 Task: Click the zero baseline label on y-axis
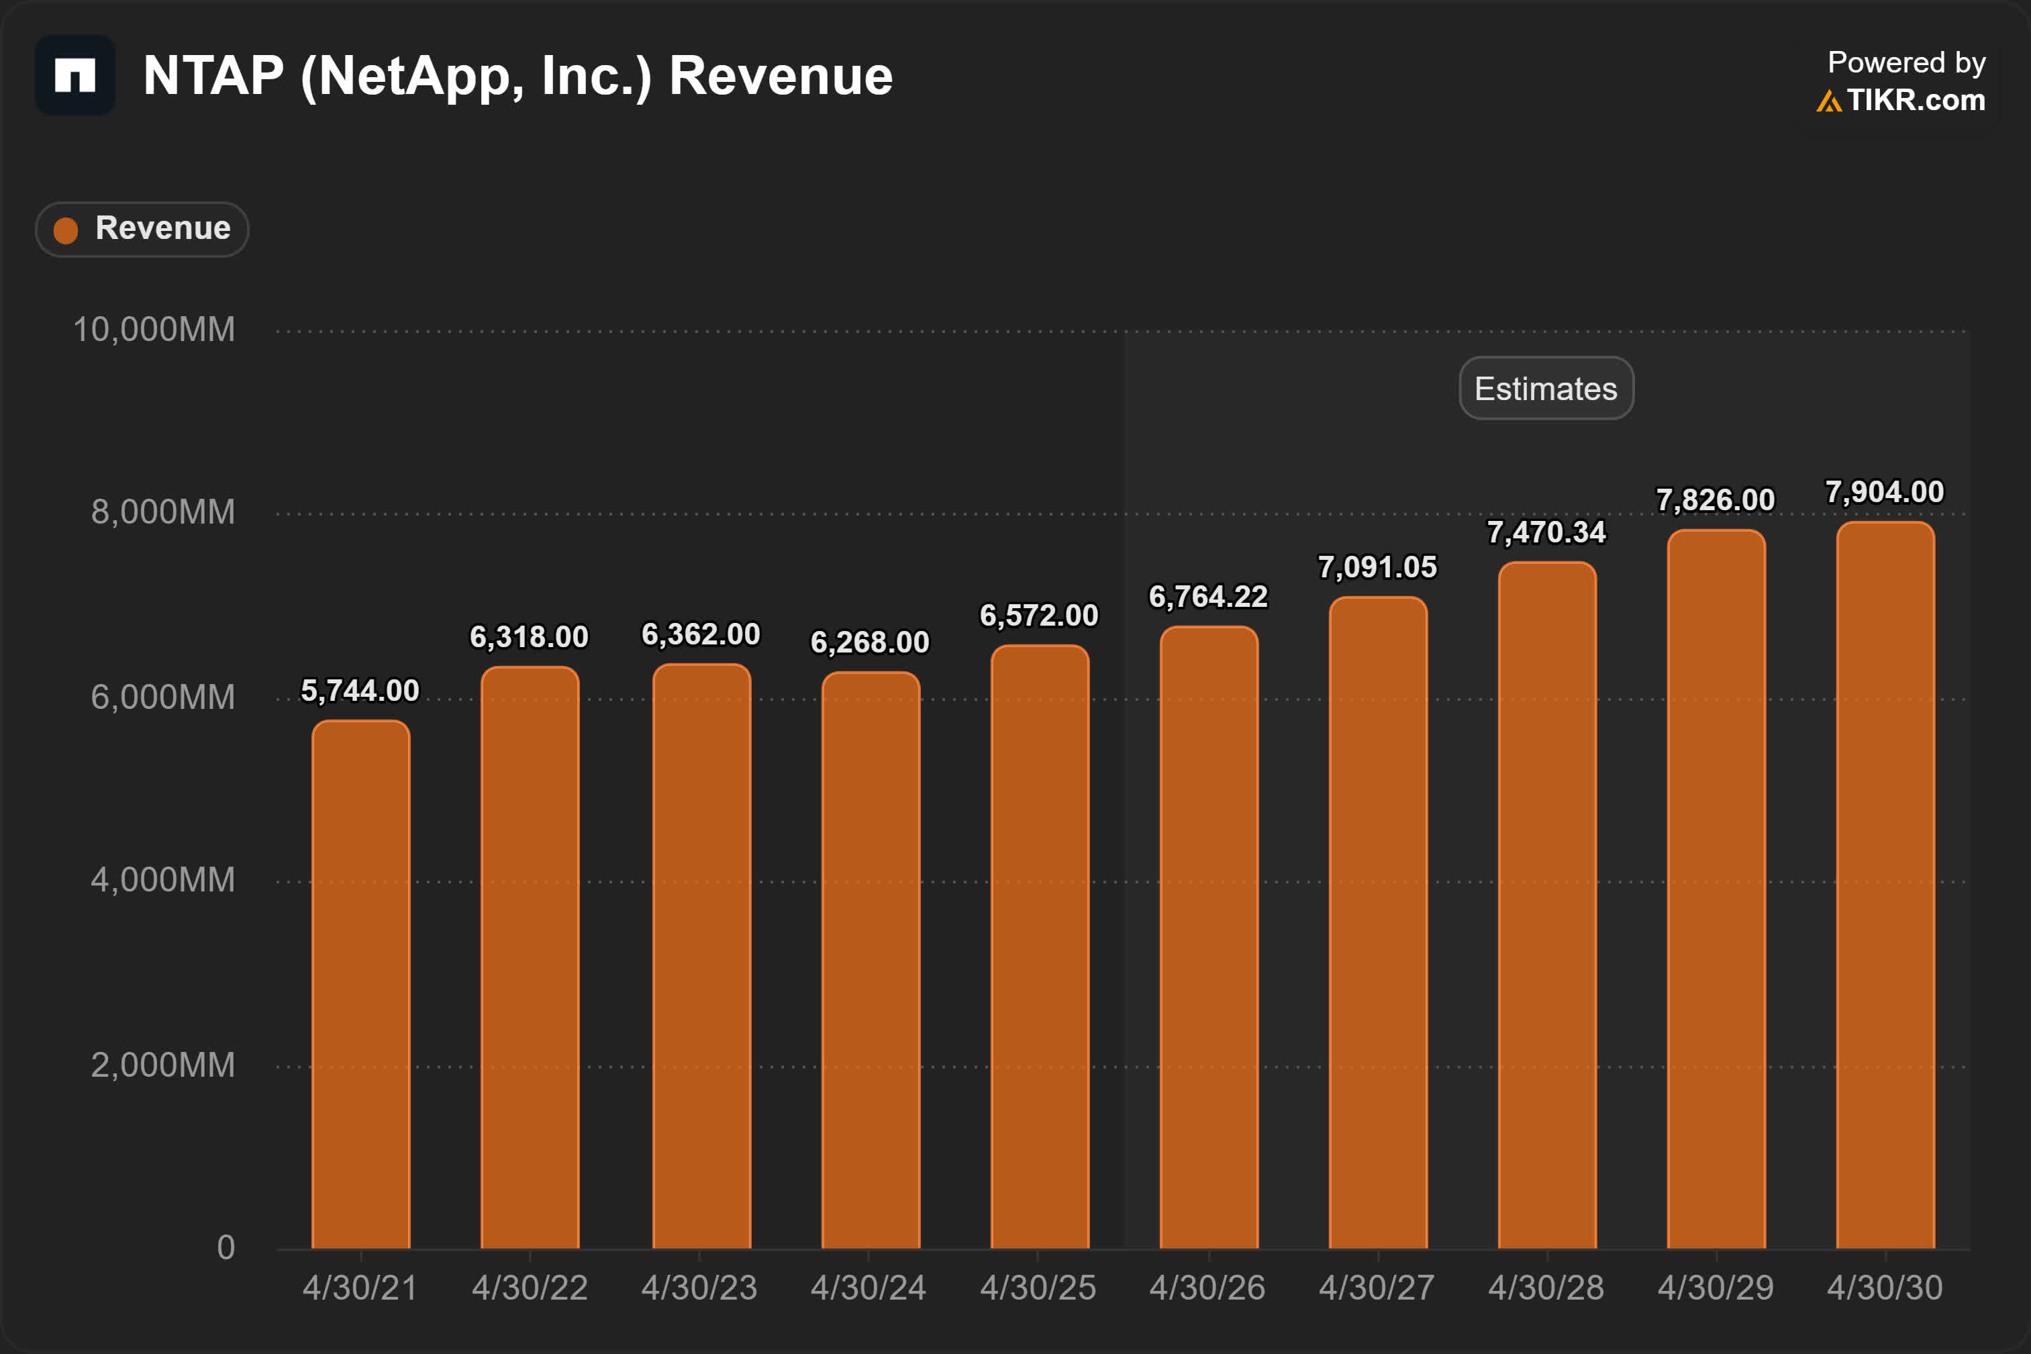coord(226,1247)
